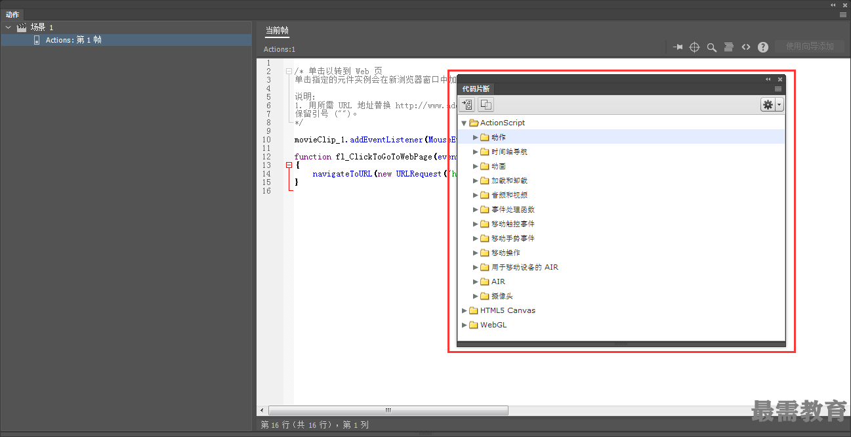Click the 说明: comment line
The width and height of the screenshot is (851, 437).
[x=305, y=97]
